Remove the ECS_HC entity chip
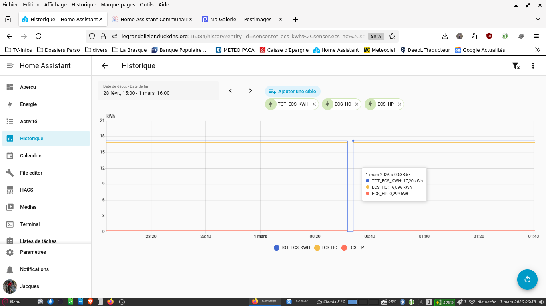This screenshot has height=306, width=546. [357, 104]
